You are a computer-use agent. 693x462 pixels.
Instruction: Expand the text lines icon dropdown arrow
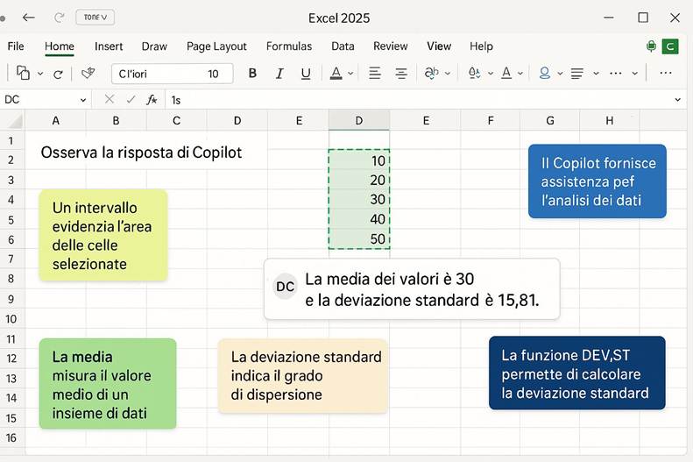(x=597, y=74)
